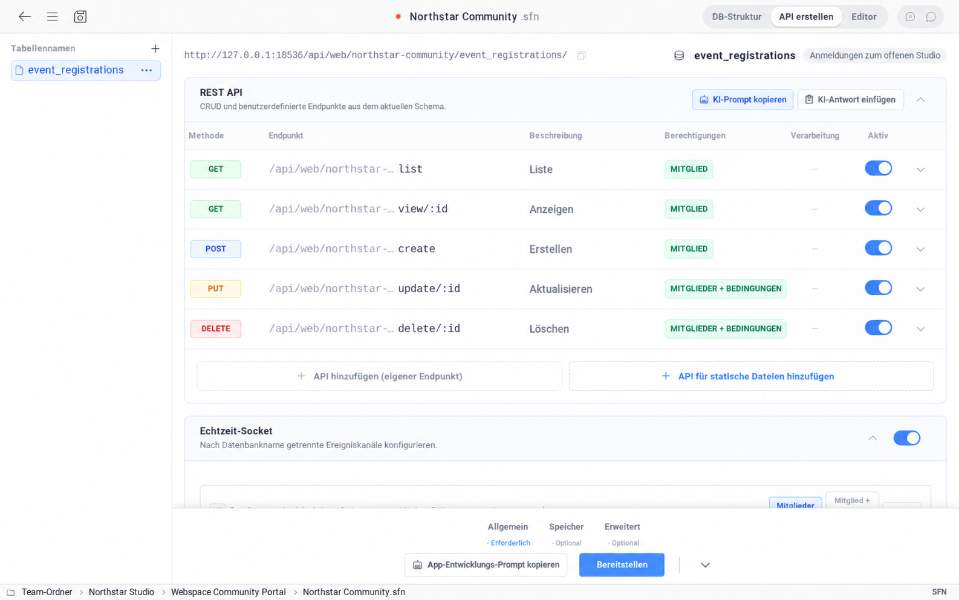Select the Allgemein settings tab

[x=508, y=533]
